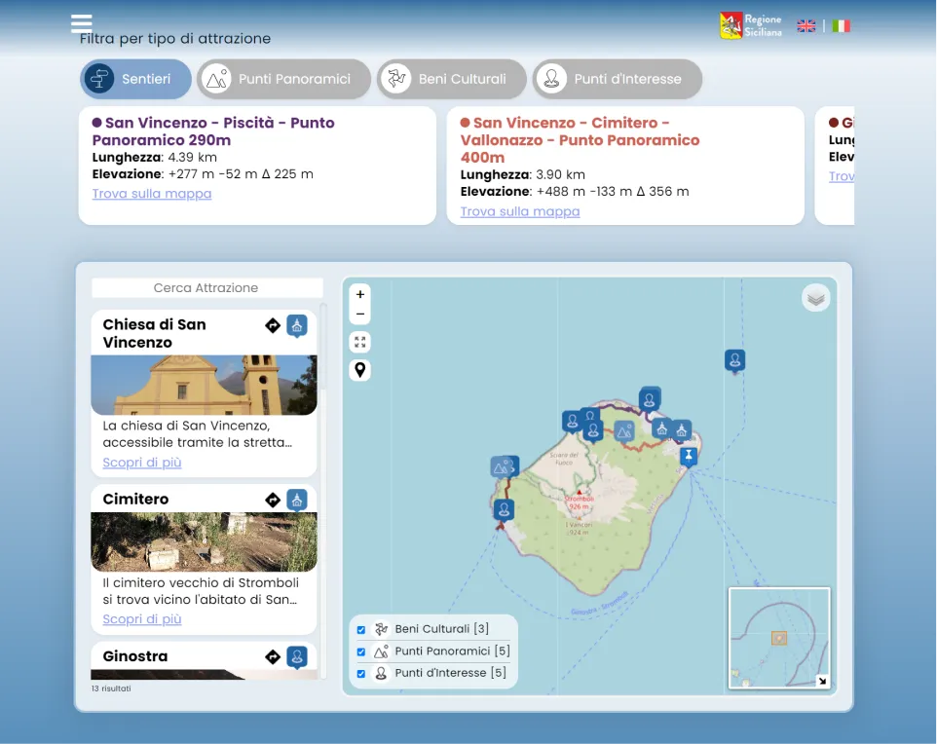937x744 pixels.
Task: Zoom in on the map
Action: click(x=359, y=295)
